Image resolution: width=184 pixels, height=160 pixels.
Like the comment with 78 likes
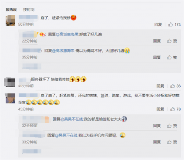pyautogui.click(x=175, y=109)
